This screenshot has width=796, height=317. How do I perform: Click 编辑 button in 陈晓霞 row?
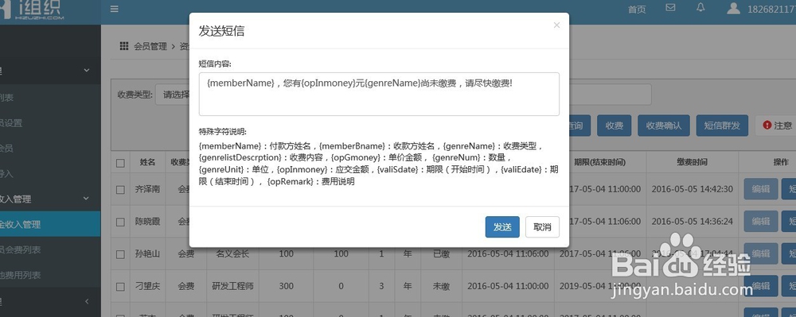click(x=761, y=222)
